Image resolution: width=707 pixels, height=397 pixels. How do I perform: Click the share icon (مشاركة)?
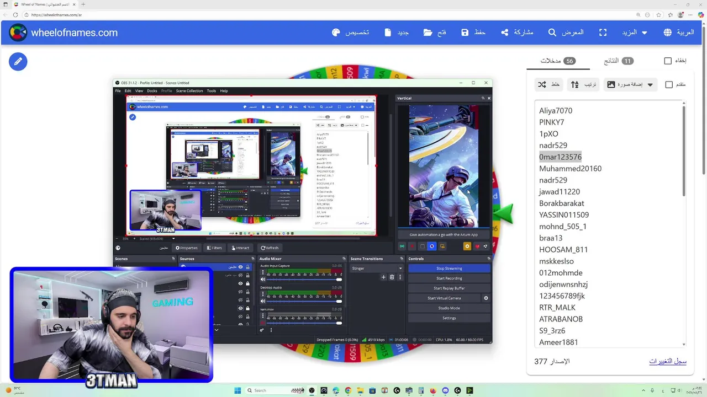click(x=505, y=33)
